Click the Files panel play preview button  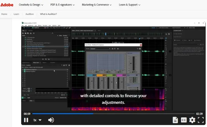(x=43, y=59)
